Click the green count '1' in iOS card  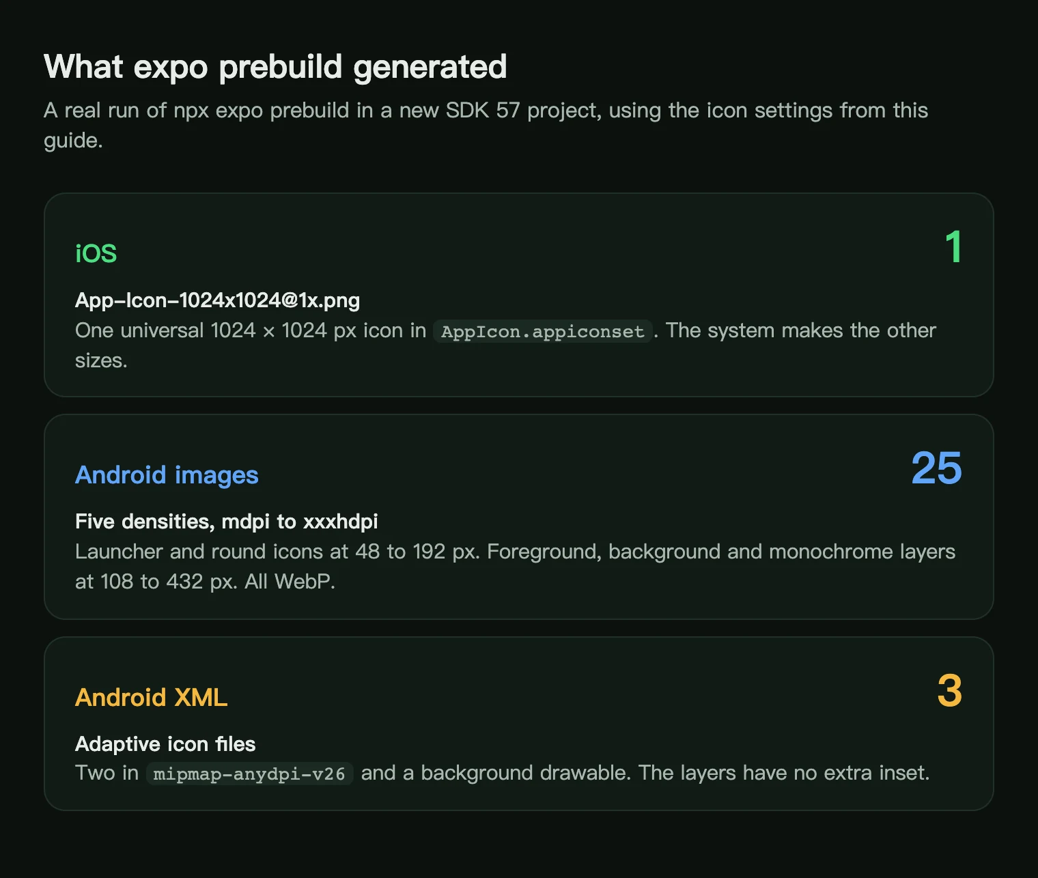point(953,246)
